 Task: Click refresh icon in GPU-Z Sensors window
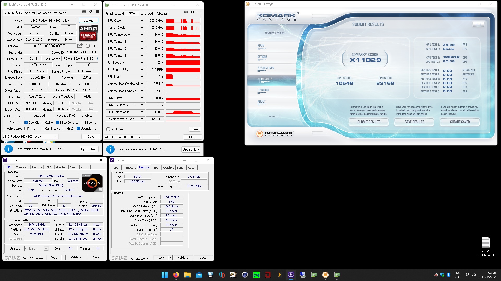pyautogui.click(x=192, y=12)
